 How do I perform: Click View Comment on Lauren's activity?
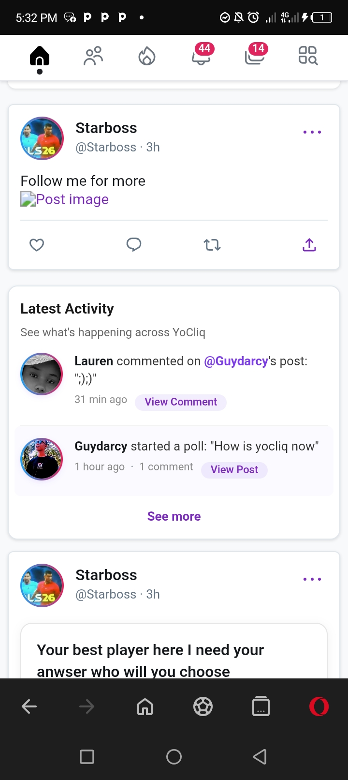(181, 402)
